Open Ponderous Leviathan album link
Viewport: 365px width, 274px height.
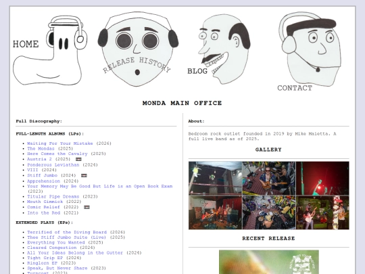tap(53, 164)
